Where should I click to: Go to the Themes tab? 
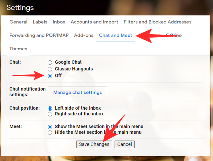(x=18, y=49)
